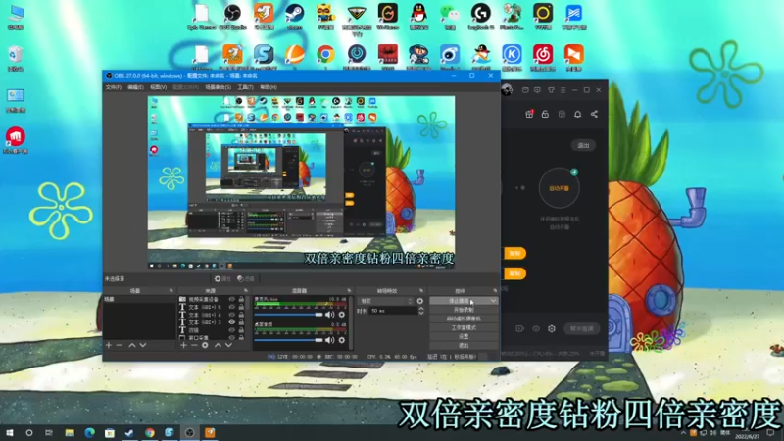This screenshot has width=784, height=441.
Task: Expand arrow beside Stop Streaming button
Action: (493, 301)
